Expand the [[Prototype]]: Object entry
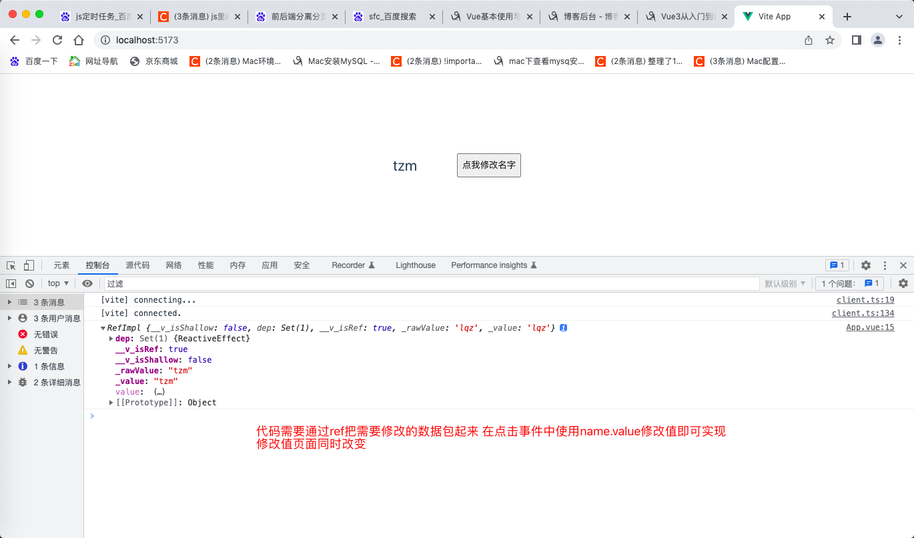The width and height of the screenshot is (914, 538). point(111,403)
